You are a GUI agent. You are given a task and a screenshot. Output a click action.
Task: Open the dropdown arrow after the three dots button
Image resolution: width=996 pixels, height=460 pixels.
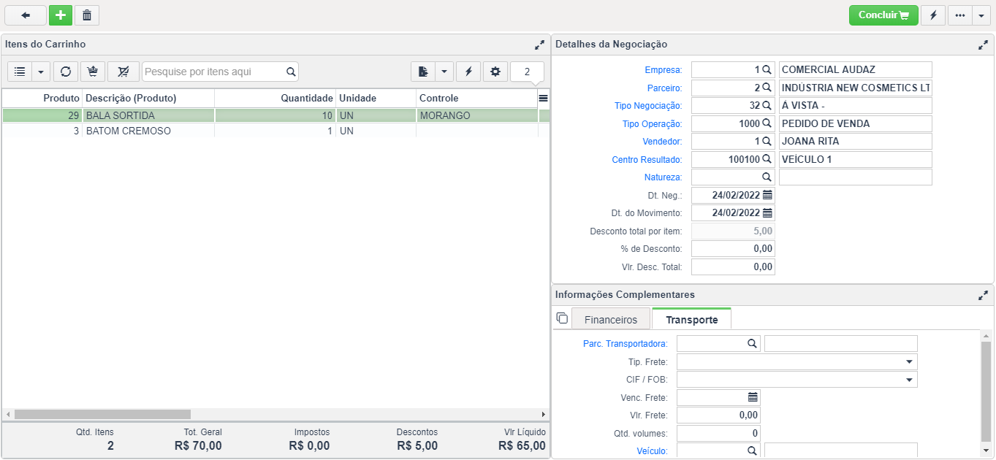[x=981, y=15]
